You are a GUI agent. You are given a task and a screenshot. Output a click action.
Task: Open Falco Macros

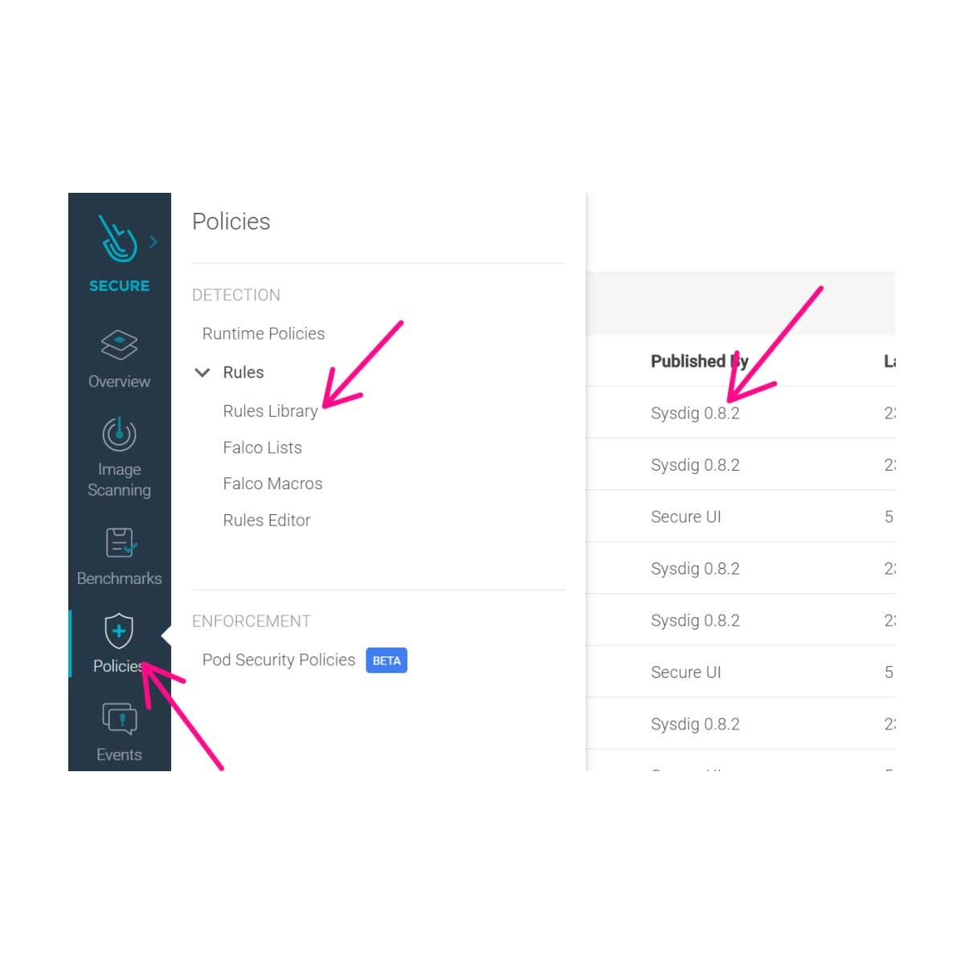coord(272,484)
